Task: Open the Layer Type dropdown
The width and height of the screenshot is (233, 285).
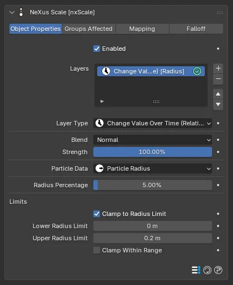Action: pos(152,123)
